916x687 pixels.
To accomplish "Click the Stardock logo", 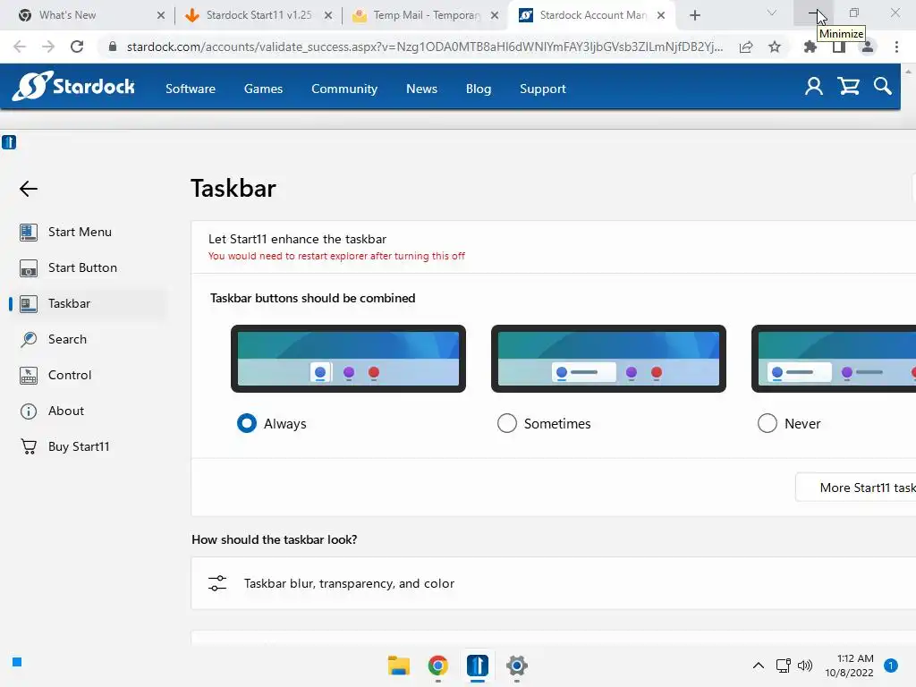I will 73,86.
